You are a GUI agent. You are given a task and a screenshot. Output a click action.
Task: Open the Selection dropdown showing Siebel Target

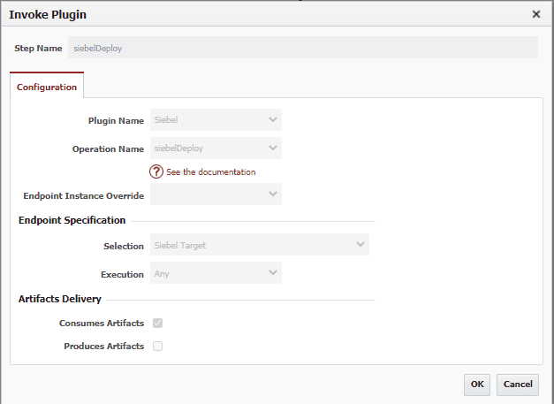pos(260,245)
